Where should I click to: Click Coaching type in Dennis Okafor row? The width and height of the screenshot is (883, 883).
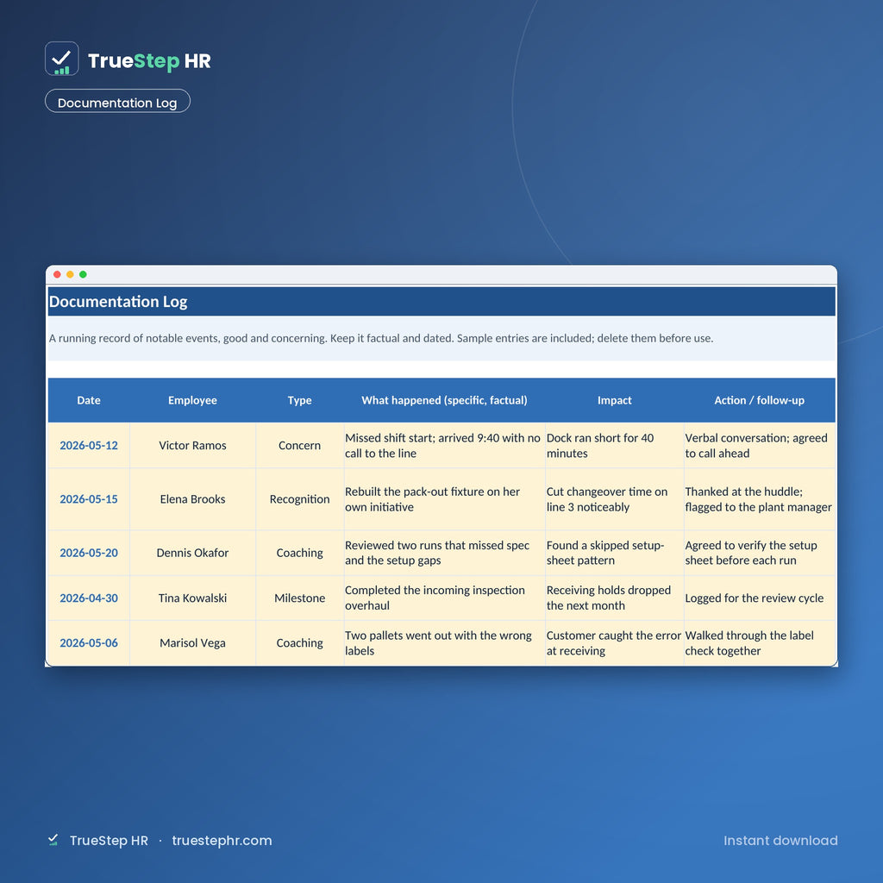click(x=299, y=553)
